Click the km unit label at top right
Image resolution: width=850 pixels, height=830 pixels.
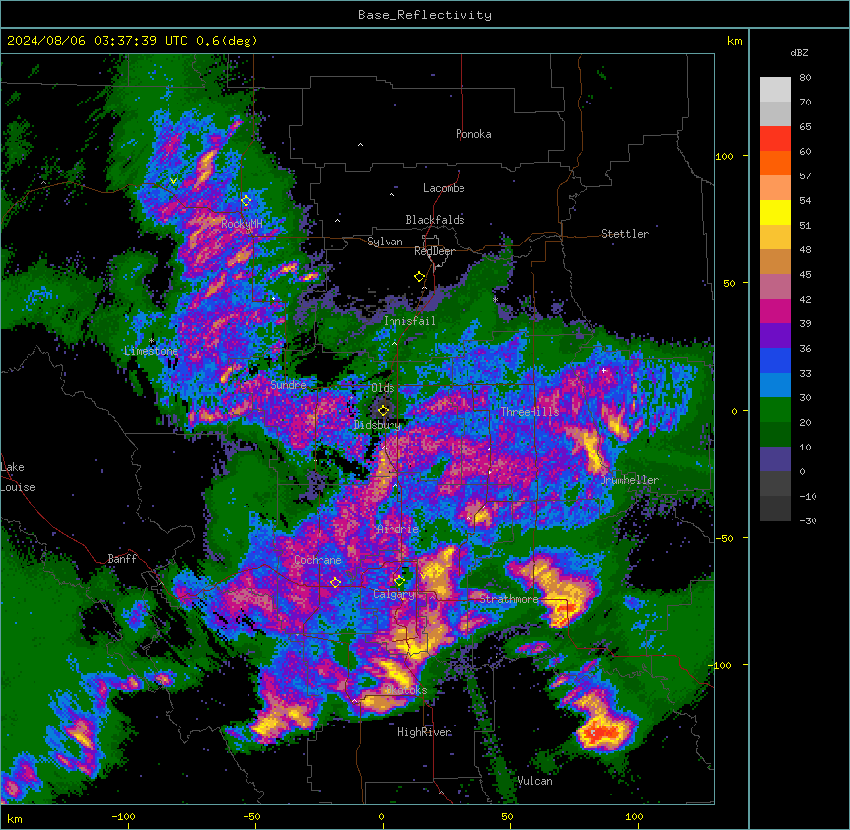(735, 41)
